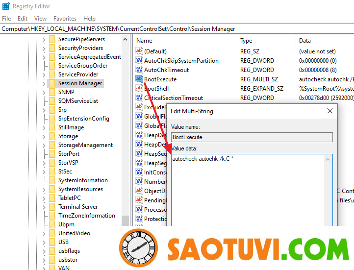
Task: Click the Value name field BootExecute
Action: (x=252, y=137)
